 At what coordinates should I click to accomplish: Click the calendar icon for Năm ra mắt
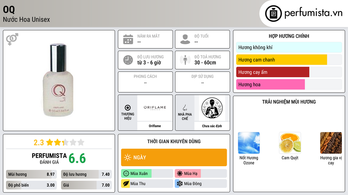[x=128, y=39]
